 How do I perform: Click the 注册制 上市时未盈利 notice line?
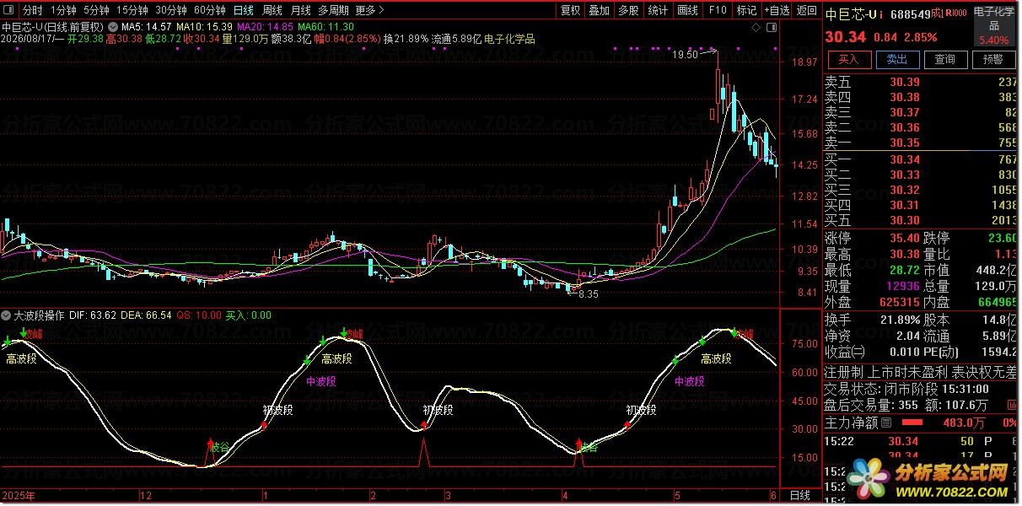coord(921,372)
